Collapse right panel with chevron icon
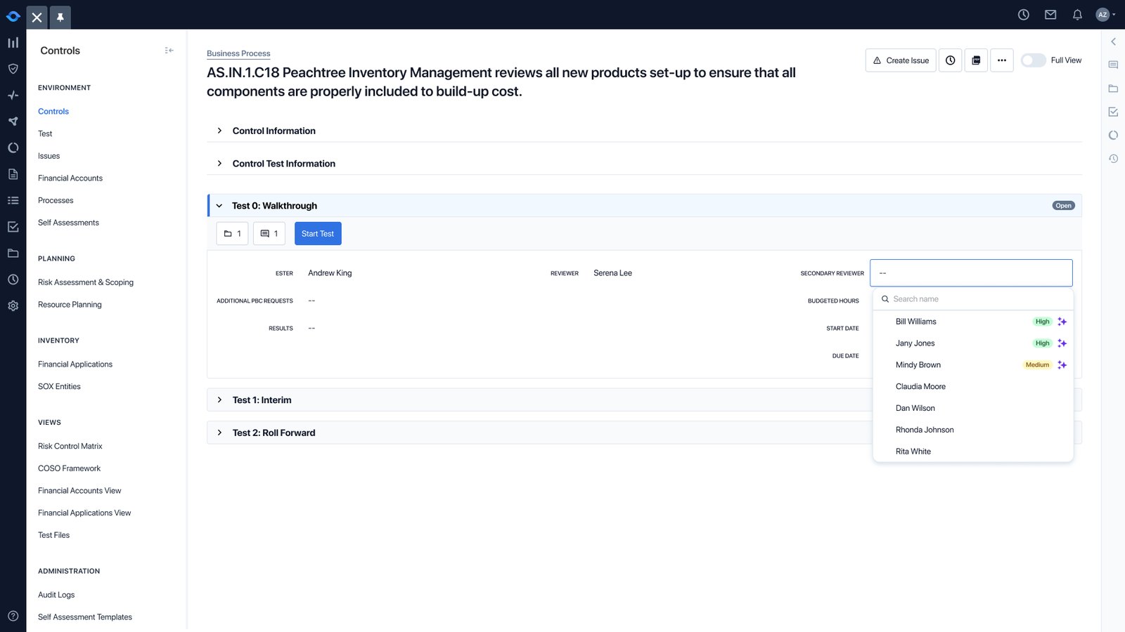Screen dimensions: 1125x632 point(1113,42)
